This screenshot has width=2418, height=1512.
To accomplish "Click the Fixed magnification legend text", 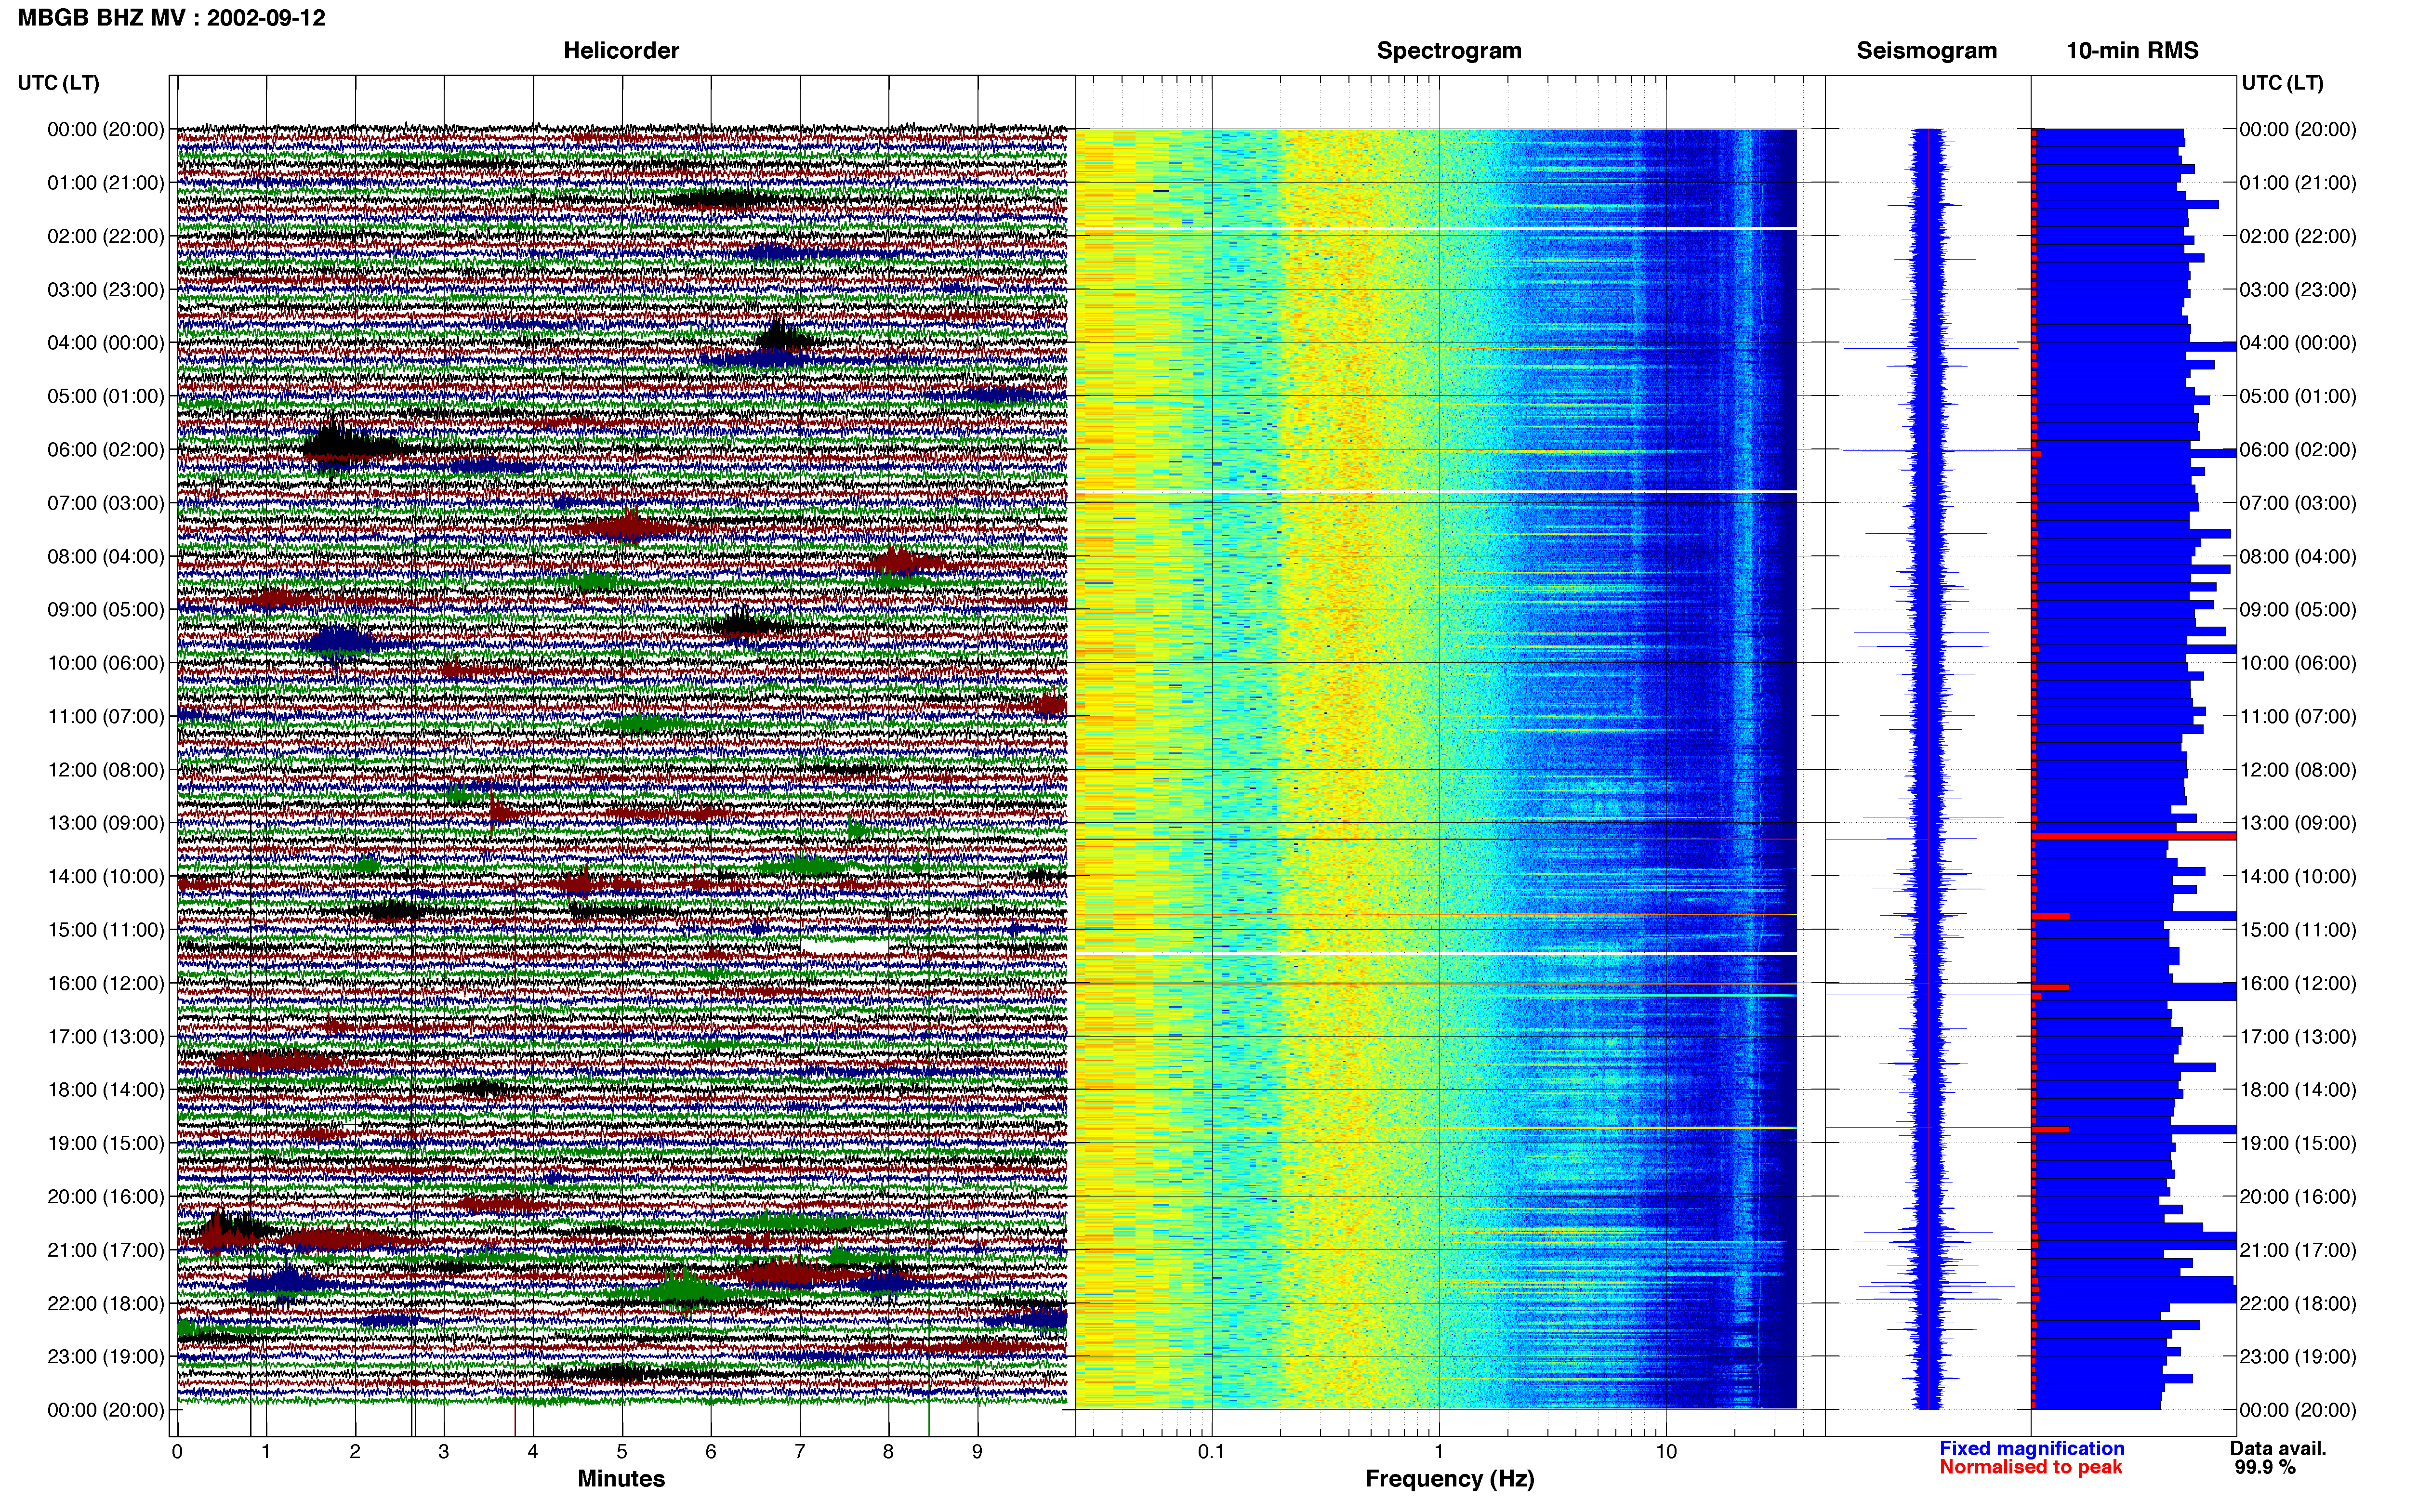I will 2032,1448.
